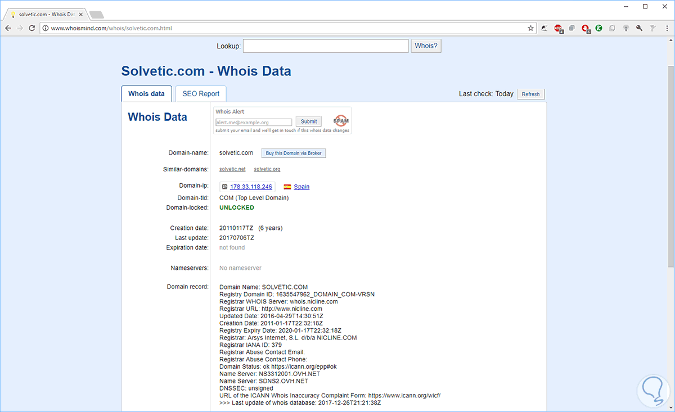This screenshot has height=412, width=675.
Task: Click the 'DNSSEC: unsigned' line
Action: pos(246,388)
